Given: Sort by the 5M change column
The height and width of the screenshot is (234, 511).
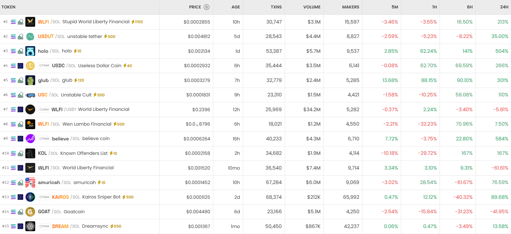Looking at the screenshot, I should [x=395, y=7].
